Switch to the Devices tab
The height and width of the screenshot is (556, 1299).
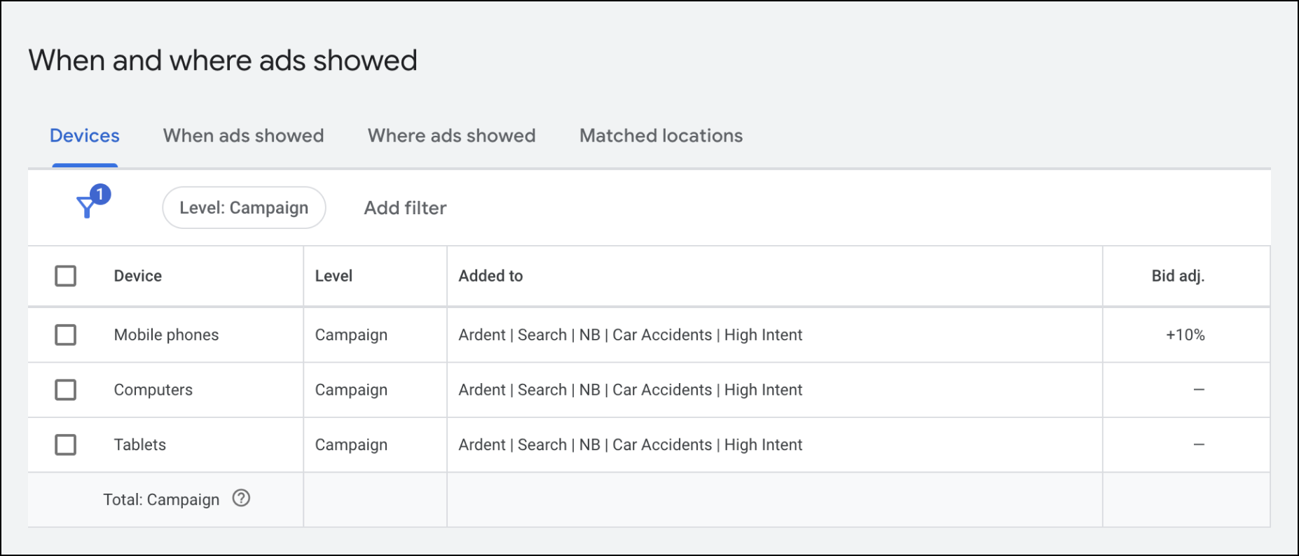85,136
